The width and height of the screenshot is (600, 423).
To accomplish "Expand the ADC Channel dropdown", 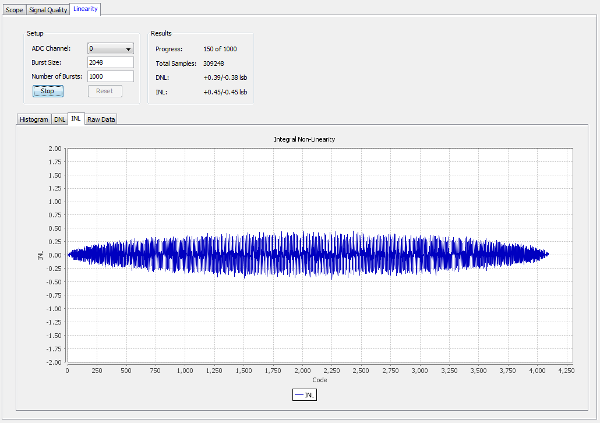I will click(111, 49).
